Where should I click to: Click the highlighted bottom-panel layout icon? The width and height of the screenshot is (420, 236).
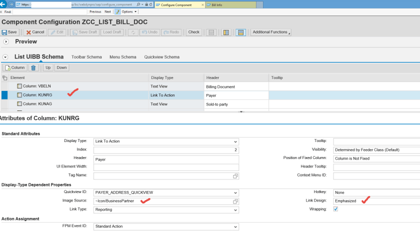[x=240, y=32]
